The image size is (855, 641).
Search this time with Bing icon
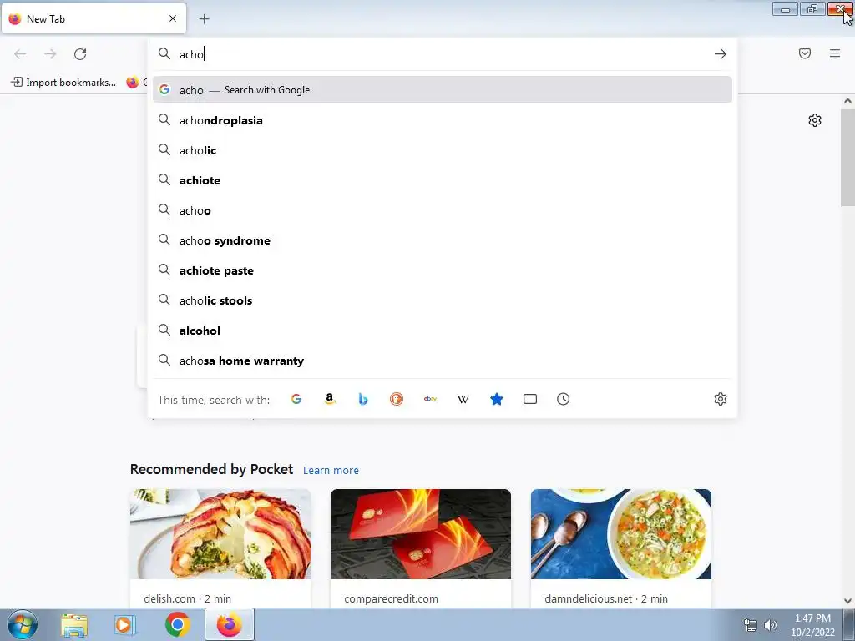[x=363, y=399]
